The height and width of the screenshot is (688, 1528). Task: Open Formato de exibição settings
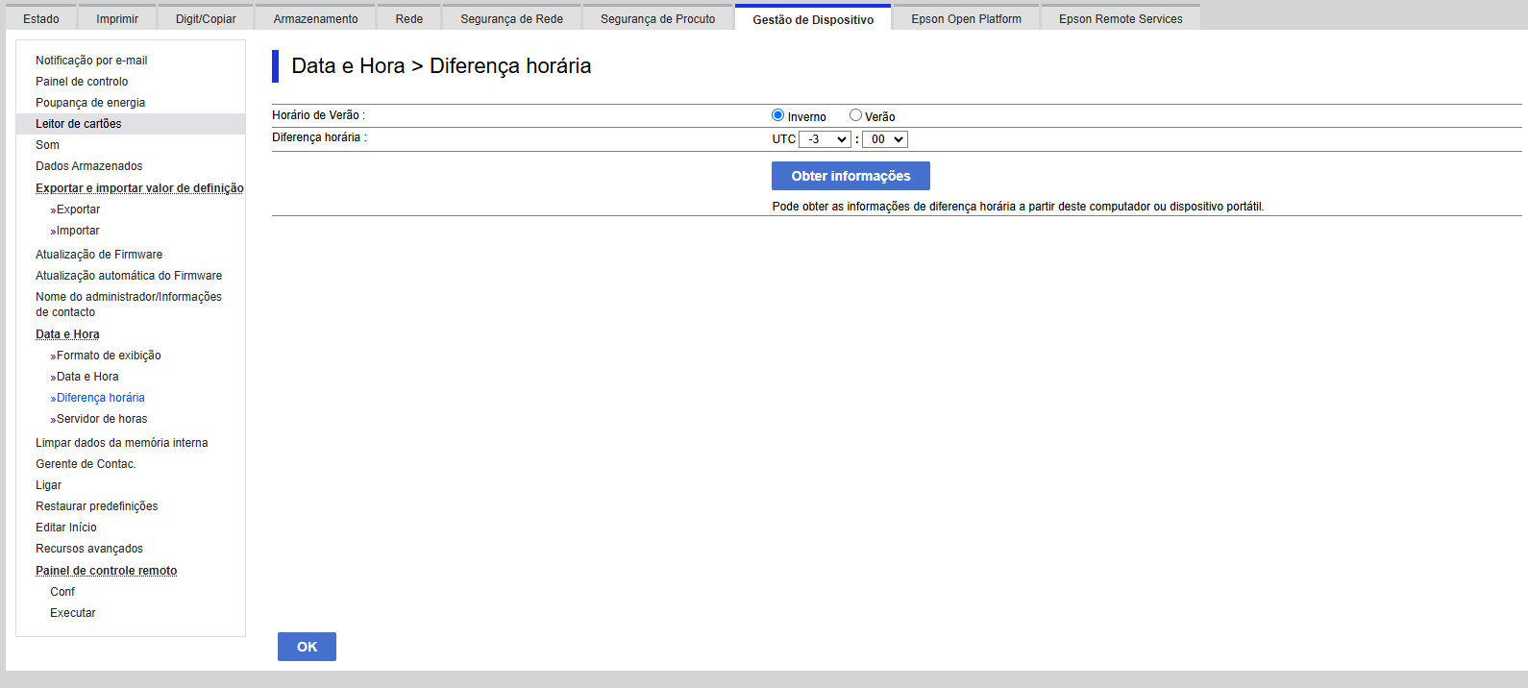[109, 356]
